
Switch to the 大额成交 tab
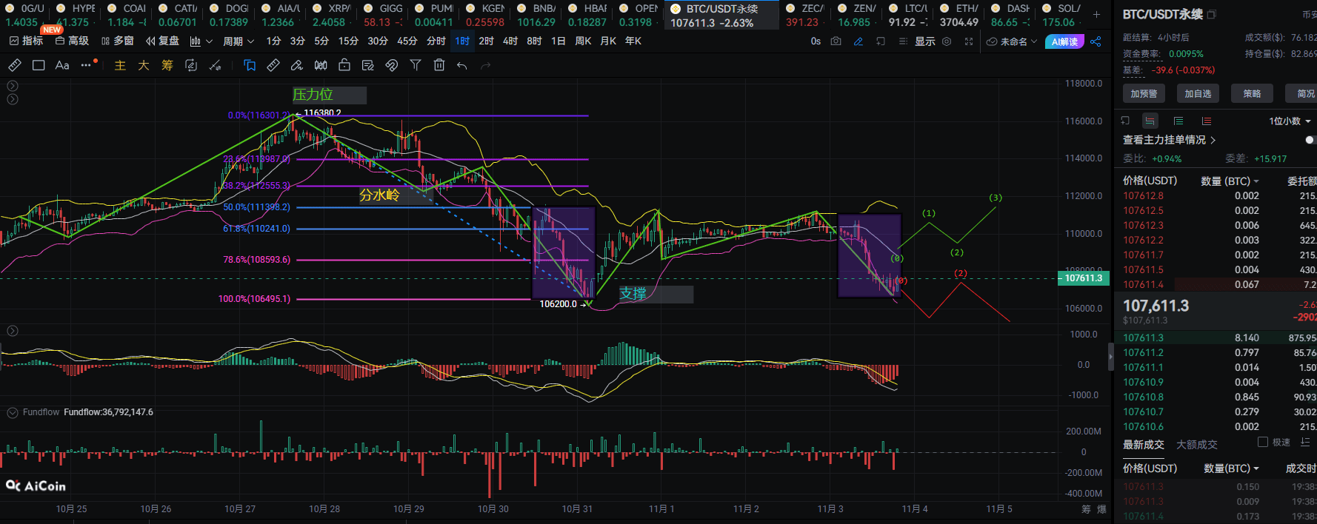point(1196,445)
